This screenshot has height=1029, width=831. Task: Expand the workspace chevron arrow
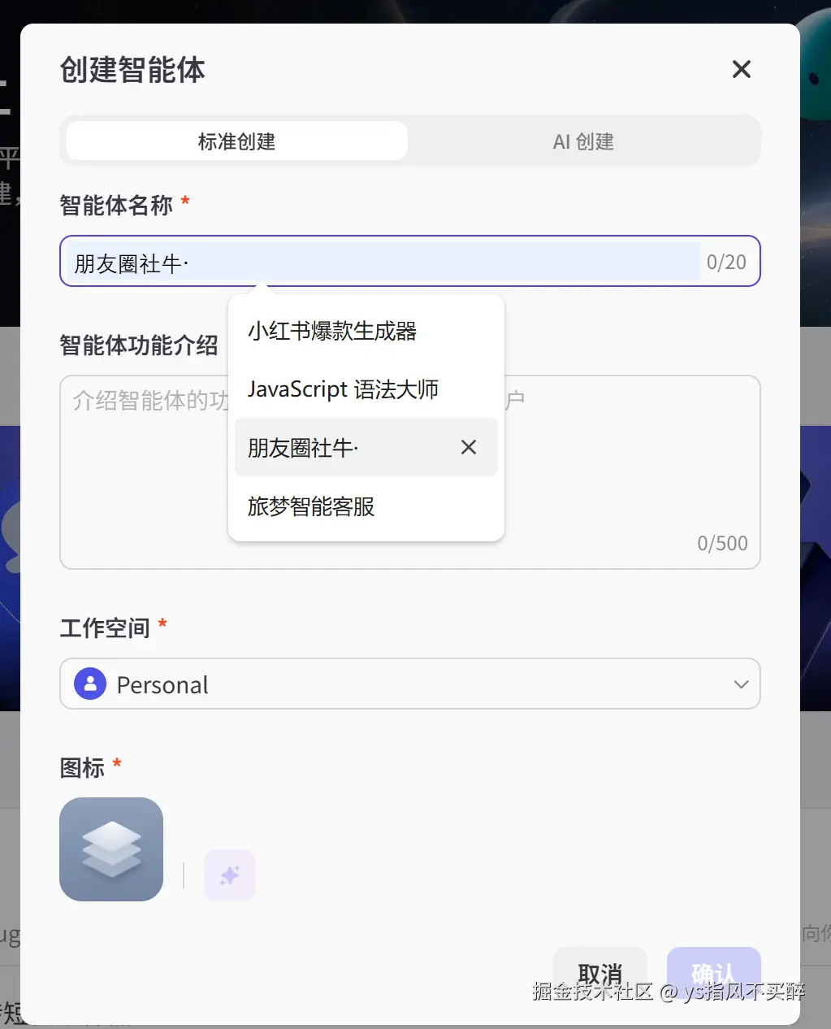pyautogui.click(x=741, y=684)
